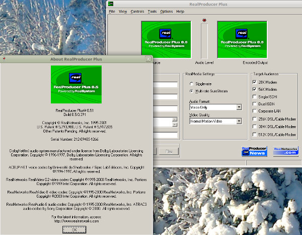Viewport: 302px width, 235px height.
Task: Enable 512K DSL/Cable Modem audience
Action: coord(254,135)
